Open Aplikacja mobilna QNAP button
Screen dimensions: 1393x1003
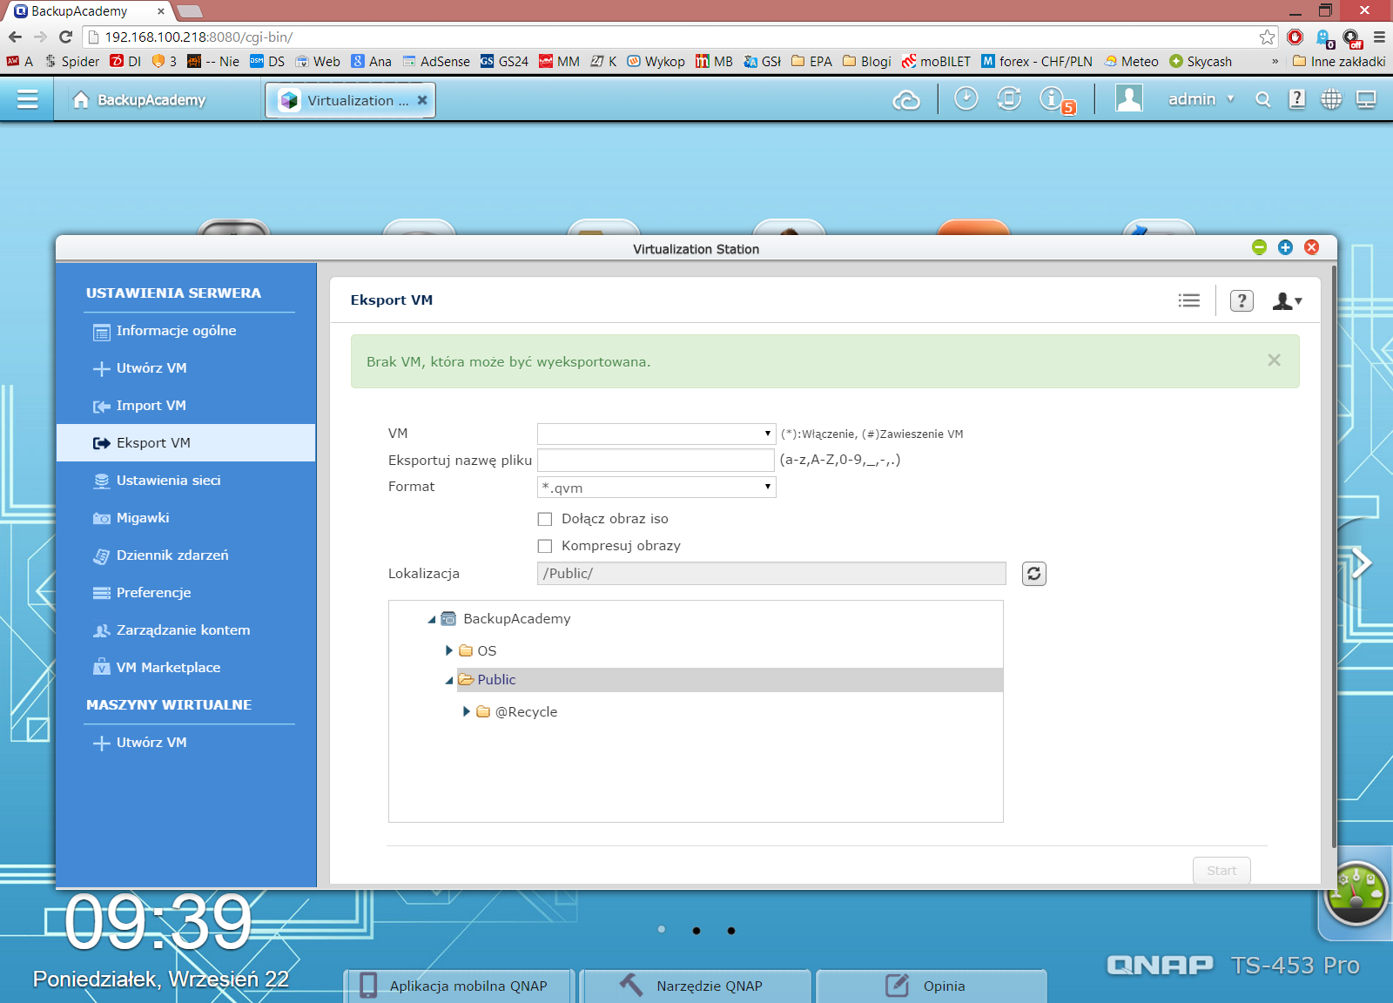coord(459,986)
